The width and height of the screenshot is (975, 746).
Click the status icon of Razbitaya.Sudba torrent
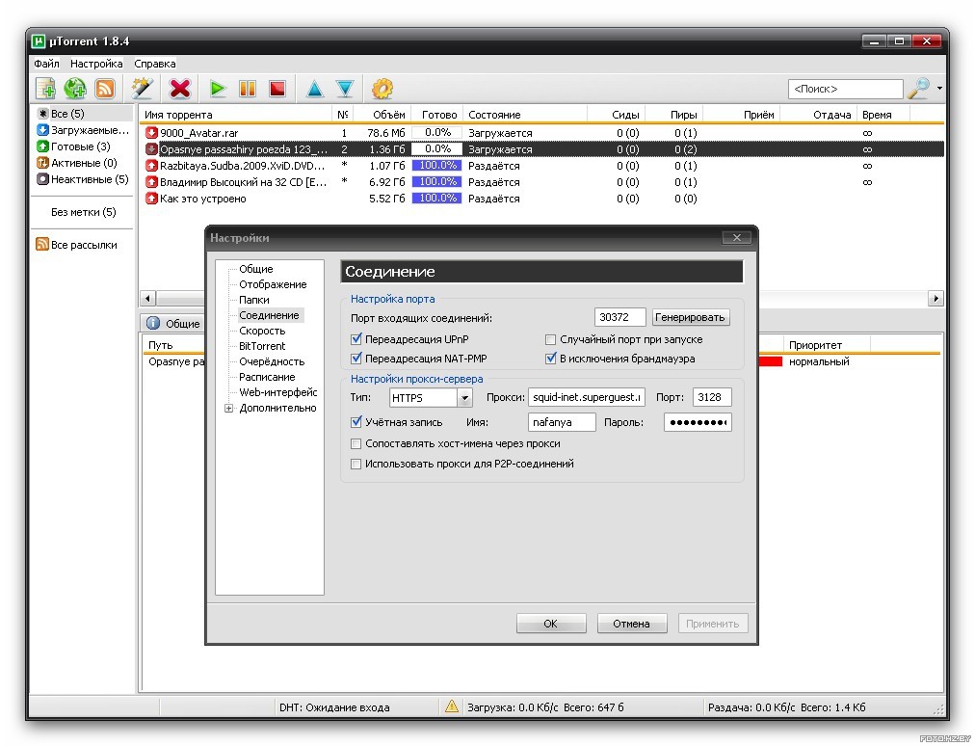[x=151, y=166]
